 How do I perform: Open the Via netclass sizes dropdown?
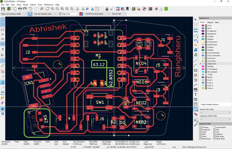coord(45,14)
